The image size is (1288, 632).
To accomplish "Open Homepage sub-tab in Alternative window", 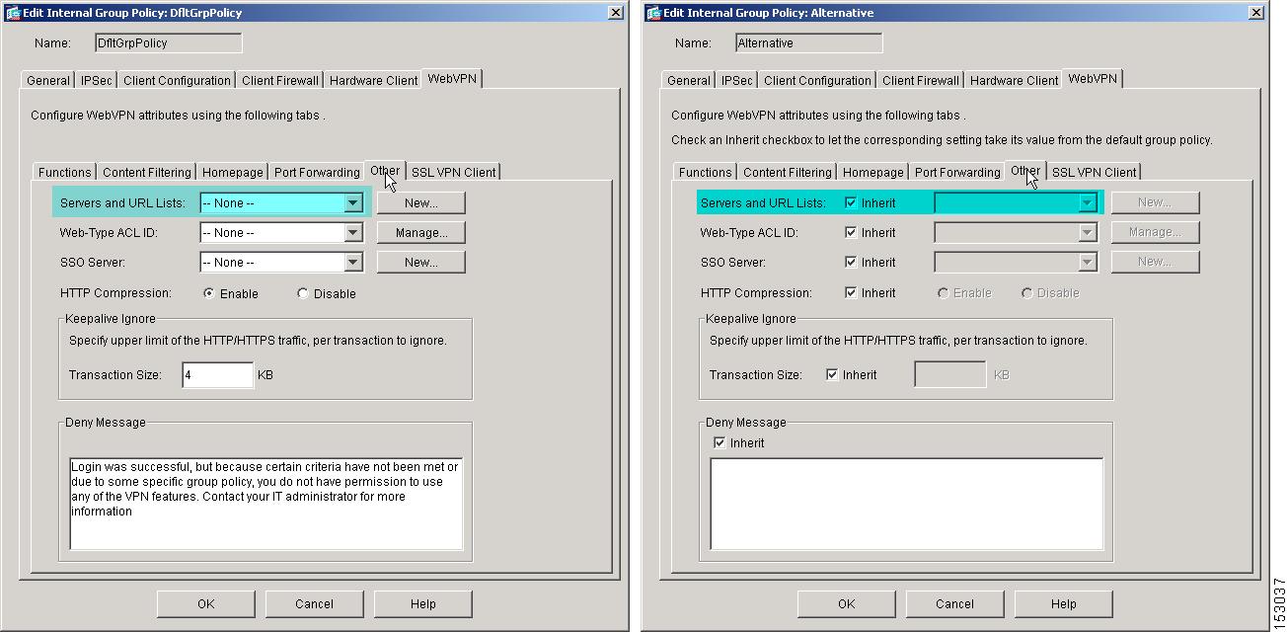I will pos(873,172).
